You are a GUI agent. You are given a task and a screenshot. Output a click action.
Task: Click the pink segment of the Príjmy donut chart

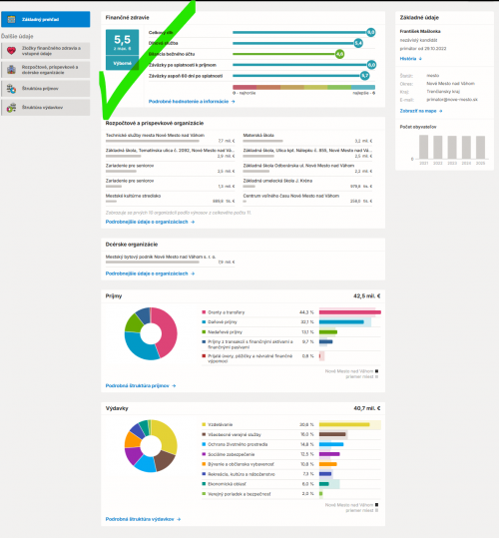click(169, 332)
